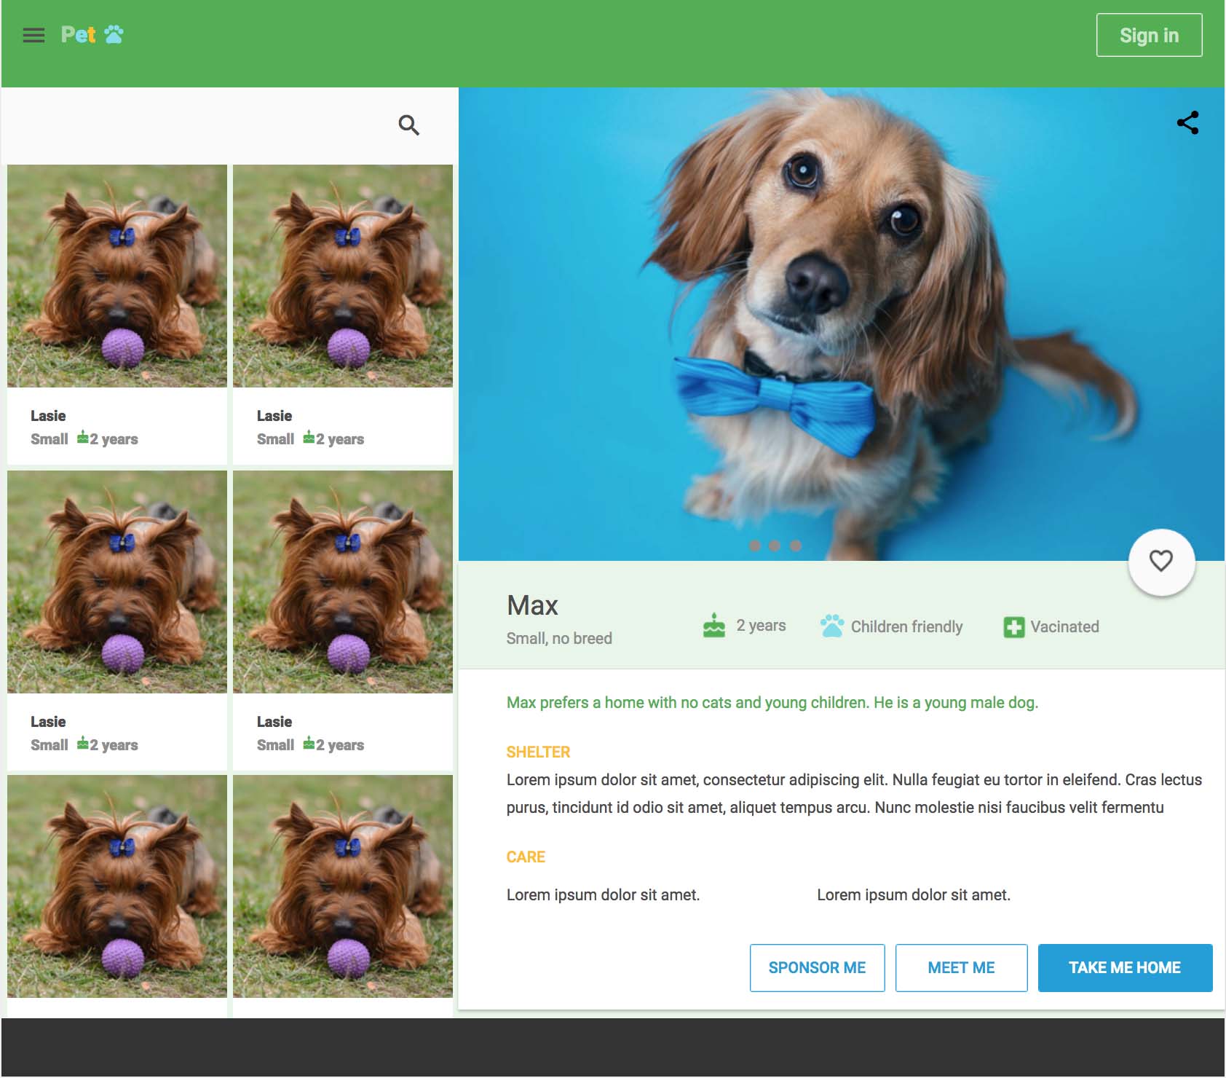Click the MEET ME button
The width and height of the screenshot is (1226, 1078).
tap(961, 967)
